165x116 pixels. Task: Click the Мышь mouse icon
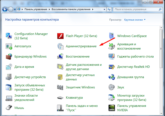coord(9,108)
